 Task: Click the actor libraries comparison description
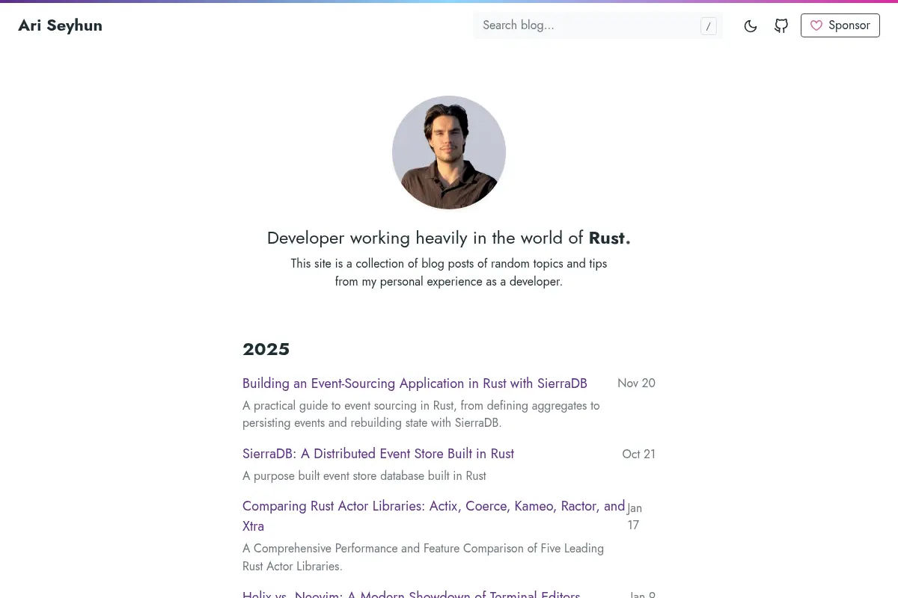423,557
